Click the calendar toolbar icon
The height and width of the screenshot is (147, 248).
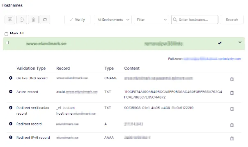point(45,20)
